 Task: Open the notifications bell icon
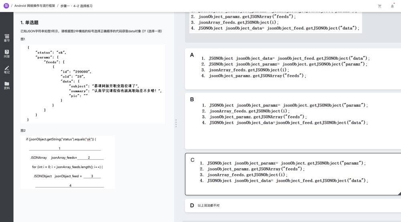392,6
